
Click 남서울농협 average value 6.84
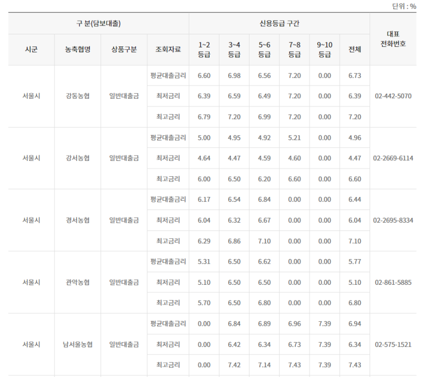234,324
